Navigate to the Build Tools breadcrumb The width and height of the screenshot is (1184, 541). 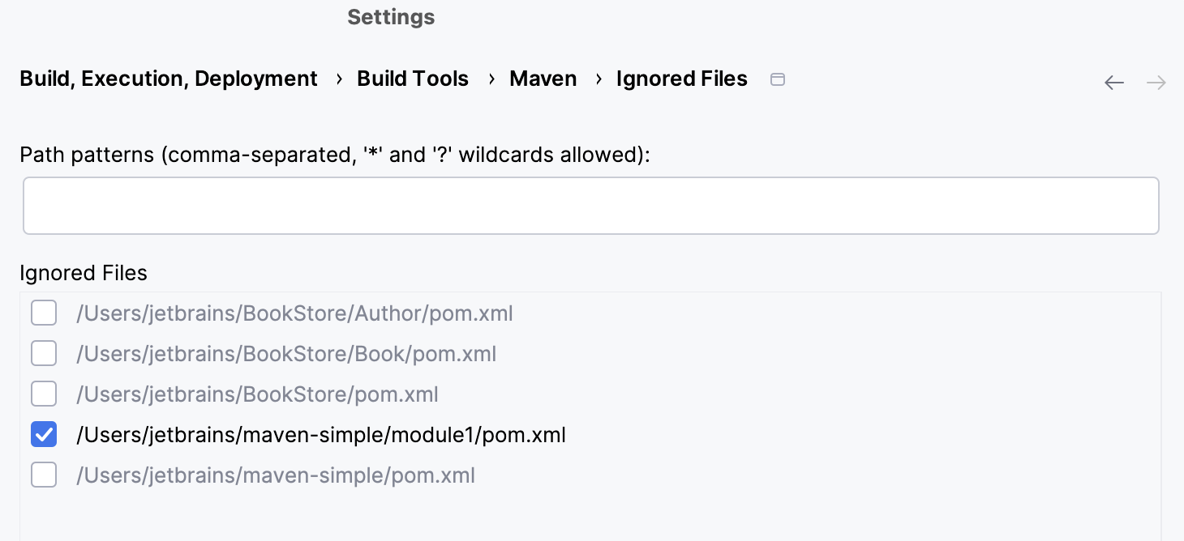pyautogui.click(x=413, y=79)
